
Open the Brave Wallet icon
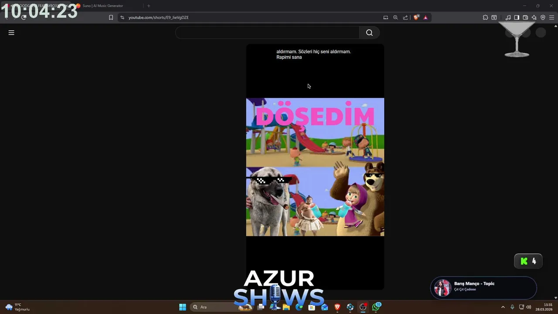(525, 17)
